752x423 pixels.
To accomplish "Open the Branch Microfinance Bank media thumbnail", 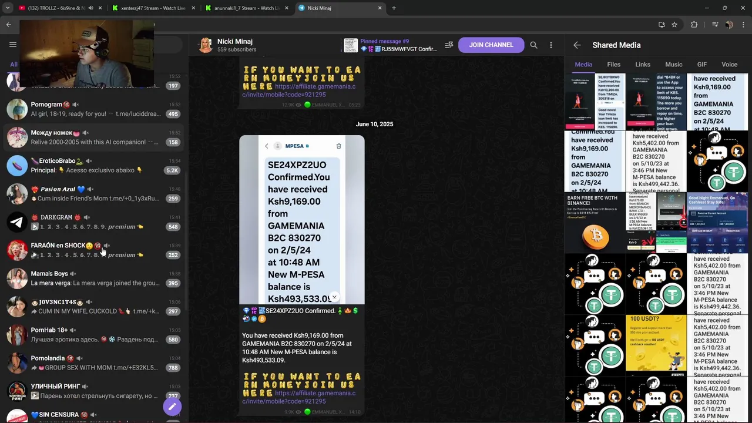I will click(x=656, y=223).
